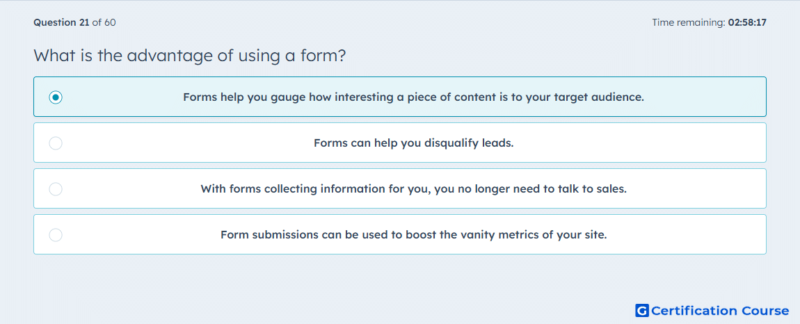Click the "of 60" question total text
Screen dimensions: 800x324
coord(104,22)
